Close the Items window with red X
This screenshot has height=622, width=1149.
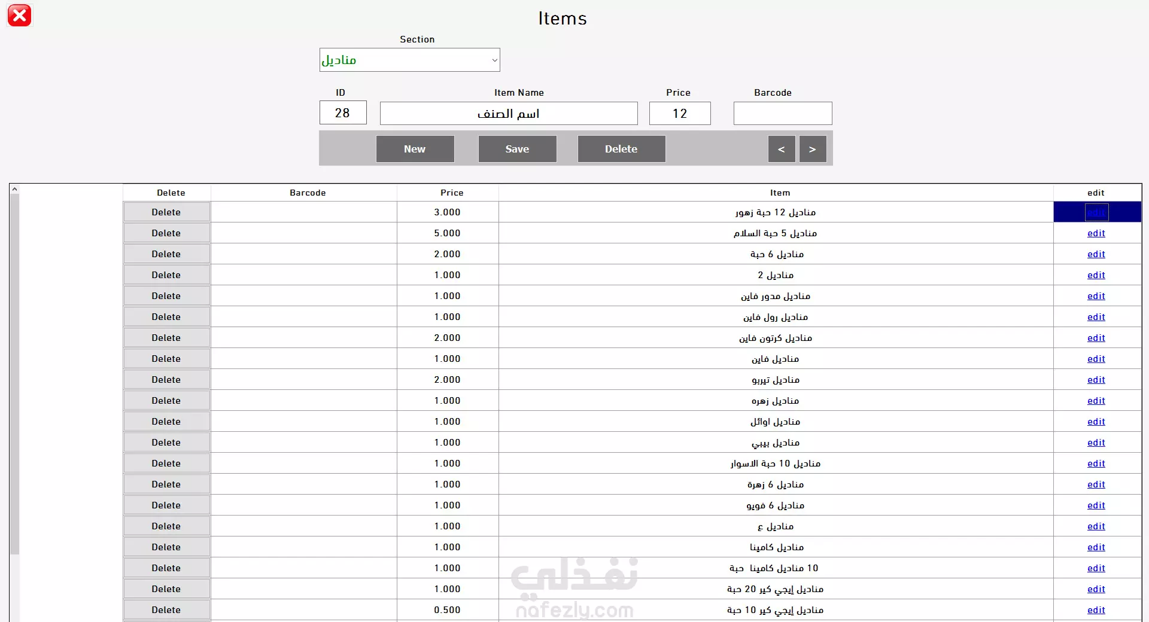(x=19, y=16)
